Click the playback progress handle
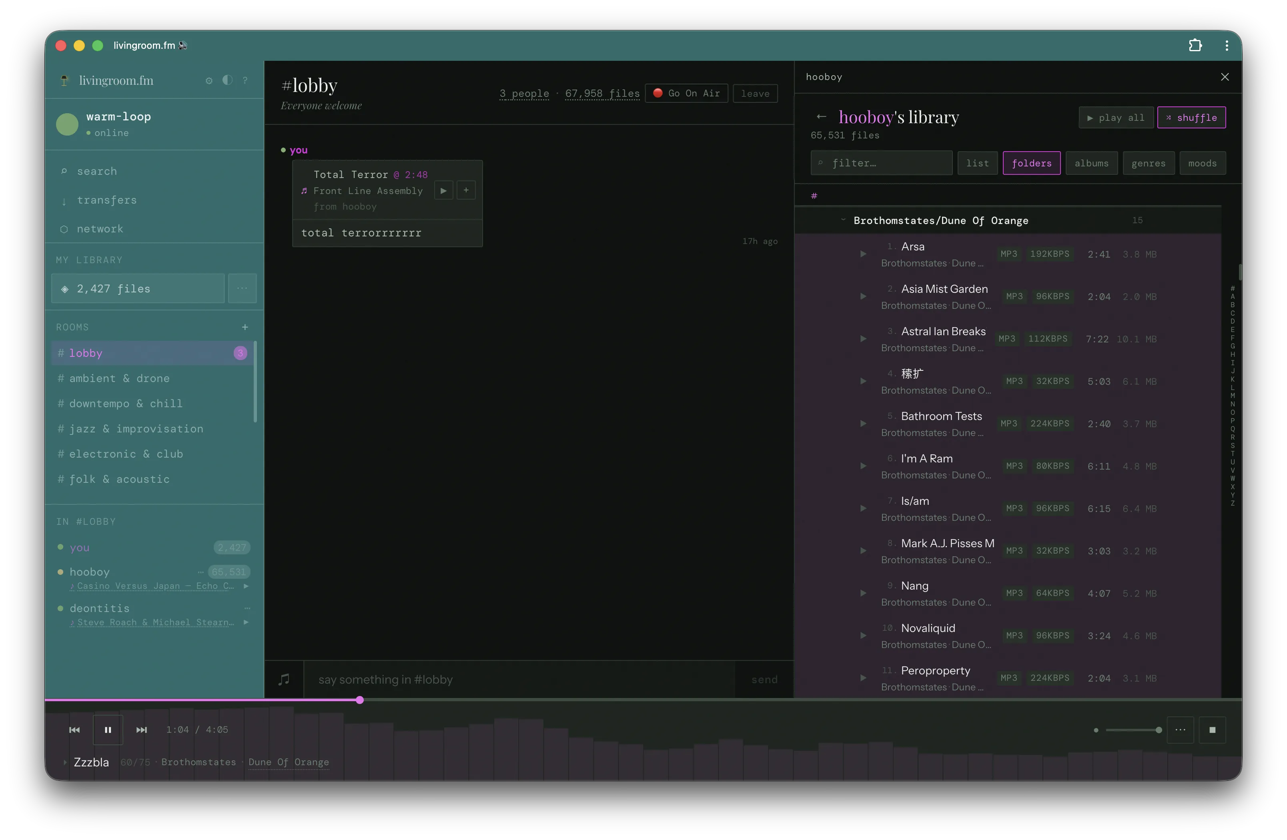Screen dimensions: 1287x840 (x=360, y=700)
